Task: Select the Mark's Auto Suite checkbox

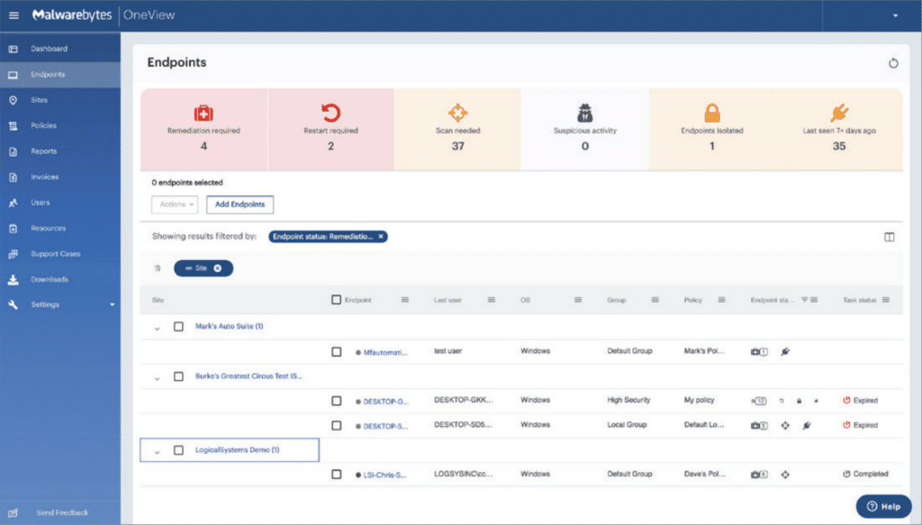Action: coord(178,327)
